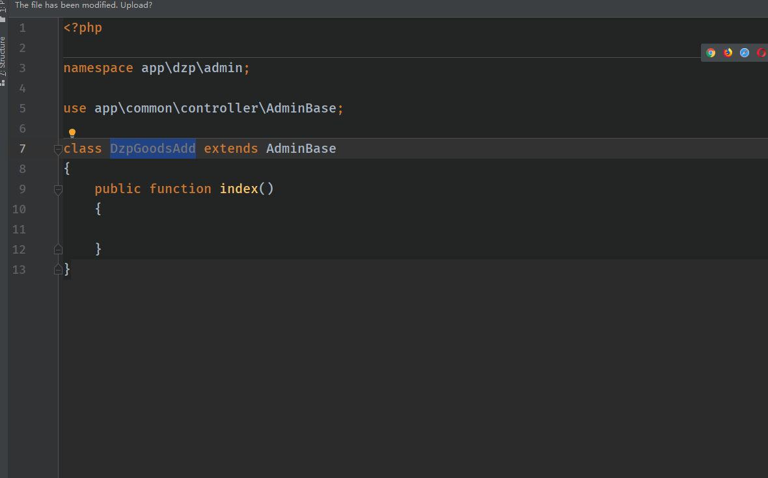Viewport: 768px width, 478px height.
Task: Open file preview in Opera browser
Action: tap(761, 53)
